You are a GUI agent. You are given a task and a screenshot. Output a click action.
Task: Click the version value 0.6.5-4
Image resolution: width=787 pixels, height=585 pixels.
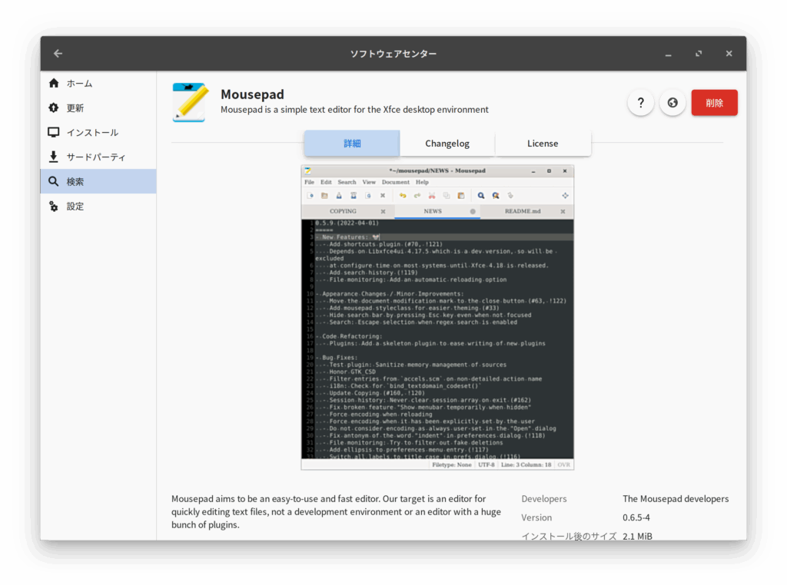pyautogui.click(x=636, y=517)
